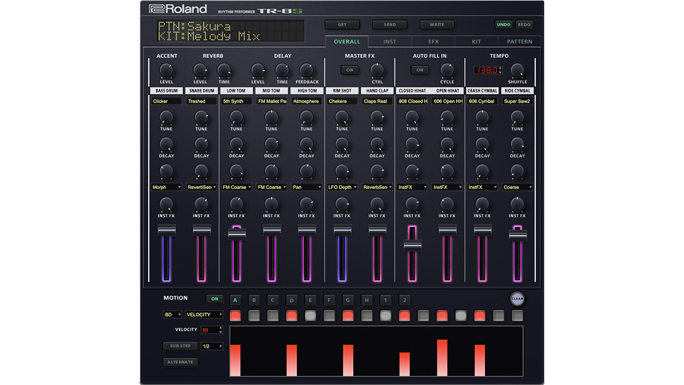This screenshot has width=684, height=385.
Task: Click the WRITE button
Action: [437, 25]
